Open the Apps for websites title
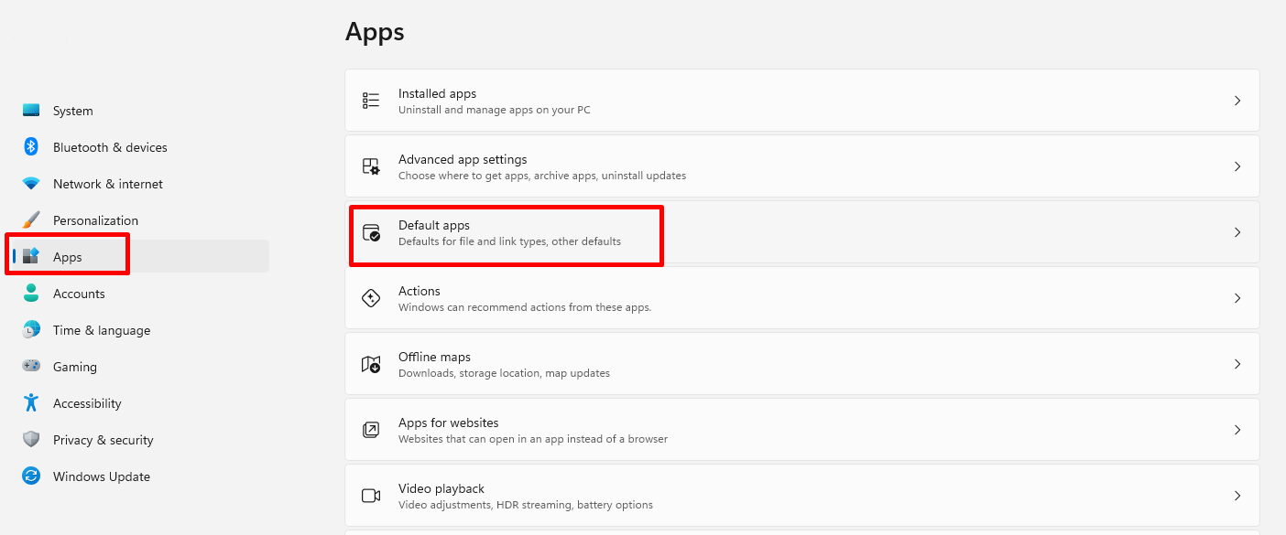Viewport: 1286px width, 535px height. click(449, 423)
